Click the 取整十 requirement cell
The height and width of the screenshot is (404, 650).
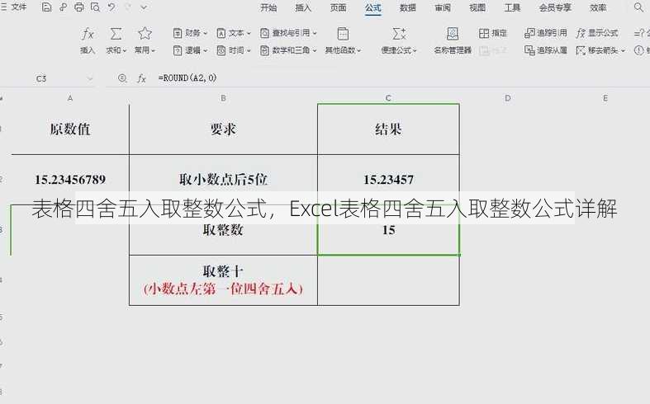tap(224, 280)
